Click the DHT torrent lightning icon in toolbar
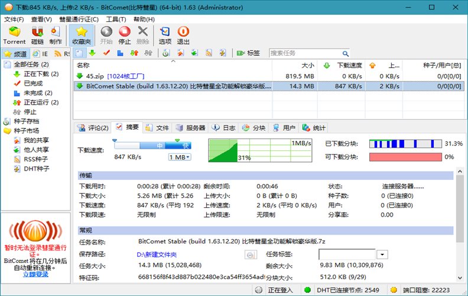 click(x=223, y=53)
